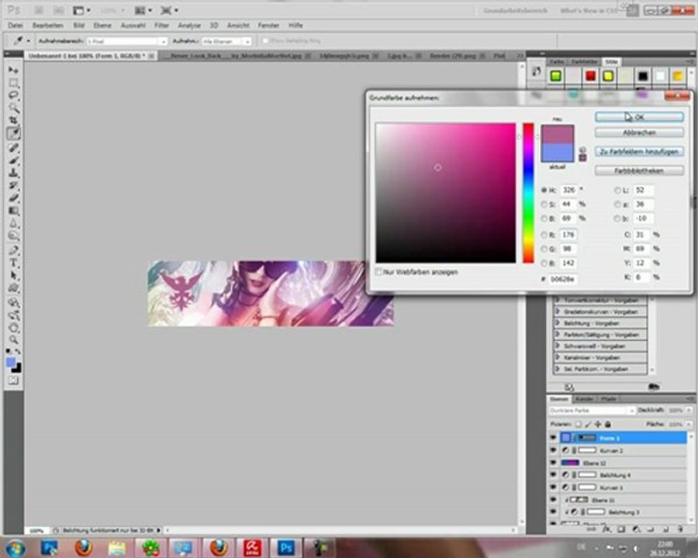Click the hex color input field
This screenshot has height=558, width=698.
(x=563, y=279)
